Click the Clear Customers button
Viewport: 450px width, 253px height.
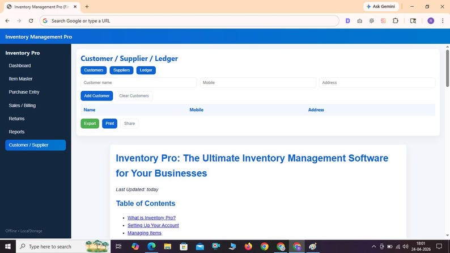(x=134, y=96)
